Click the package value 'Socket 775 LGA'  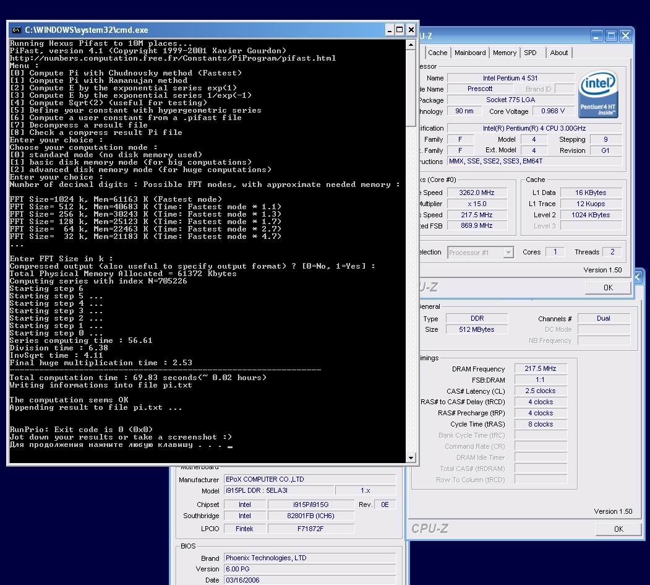pyautogui.click(x=510, y=100)
